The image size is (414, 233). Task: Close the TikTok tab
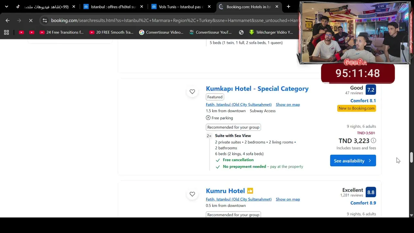click(74, 6)
